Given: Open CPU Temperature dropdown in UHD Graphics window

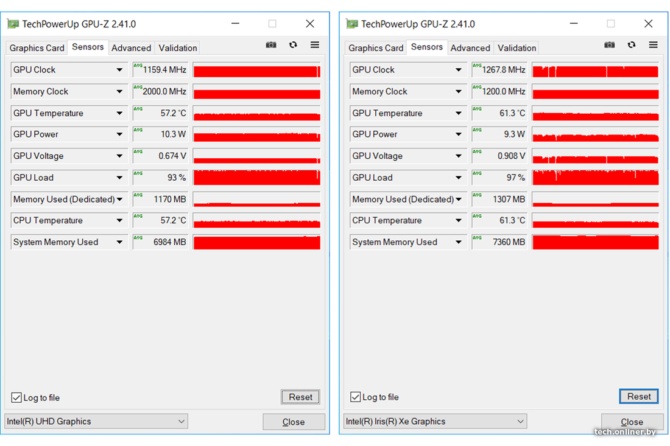Looking at the screenshot, I should 69,221.
